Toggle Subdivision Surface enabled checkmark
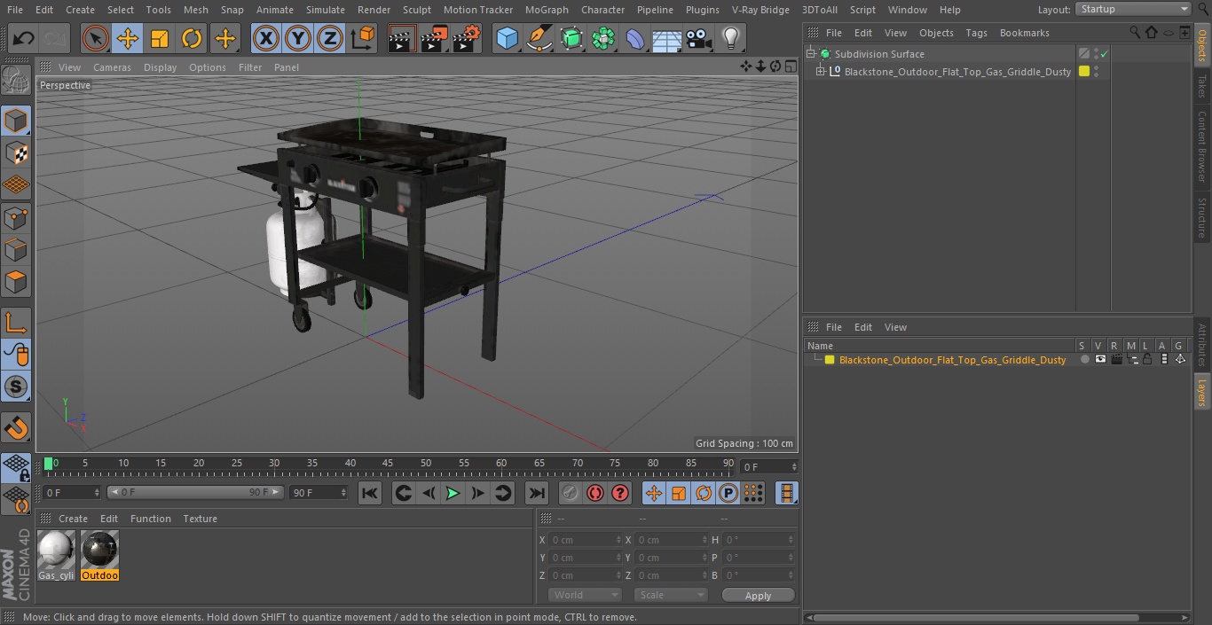Viewport: 1212px width, 625px height. tap(1104, 54)
